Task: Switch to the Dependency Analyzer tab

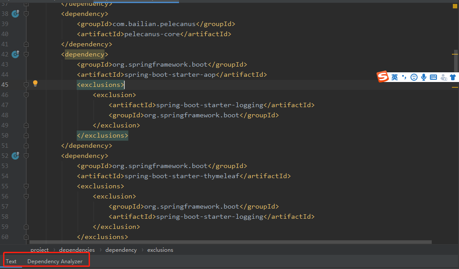Action: pyautogui.click(x=55, y=262)
